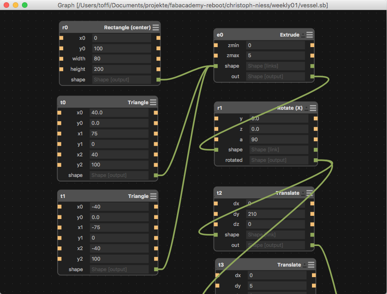Click r1 shape green input port

coord(216,150)
